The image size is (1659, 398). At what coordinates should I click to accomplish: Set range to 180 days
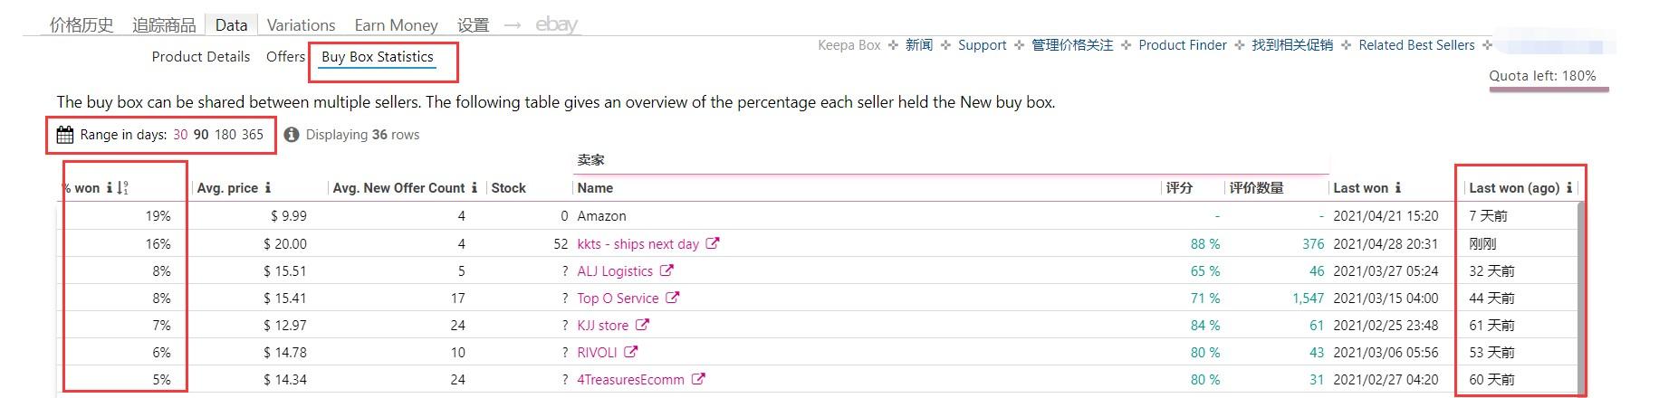[x=225, y=135]
